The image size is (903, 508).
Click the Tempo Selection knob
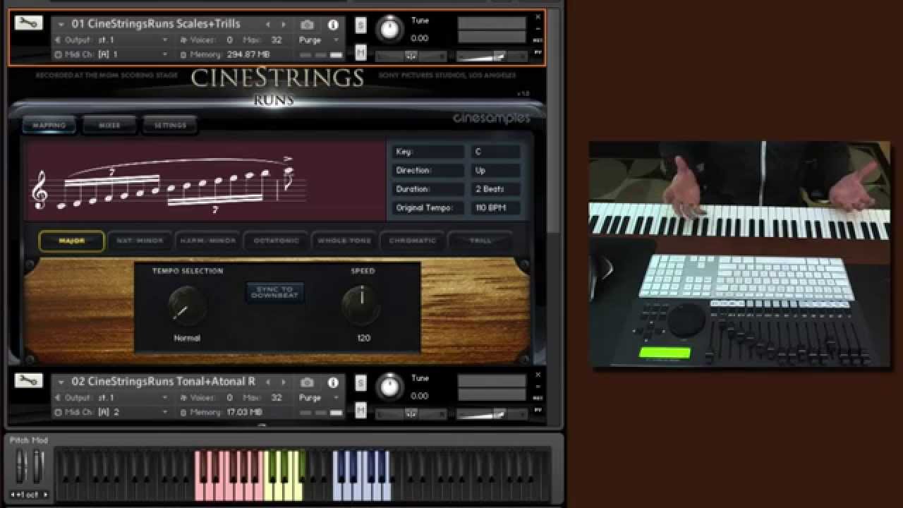tap(187, 306)
